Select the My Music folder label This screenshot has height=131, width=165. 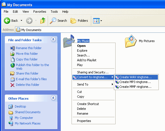(x=83, y=41)
